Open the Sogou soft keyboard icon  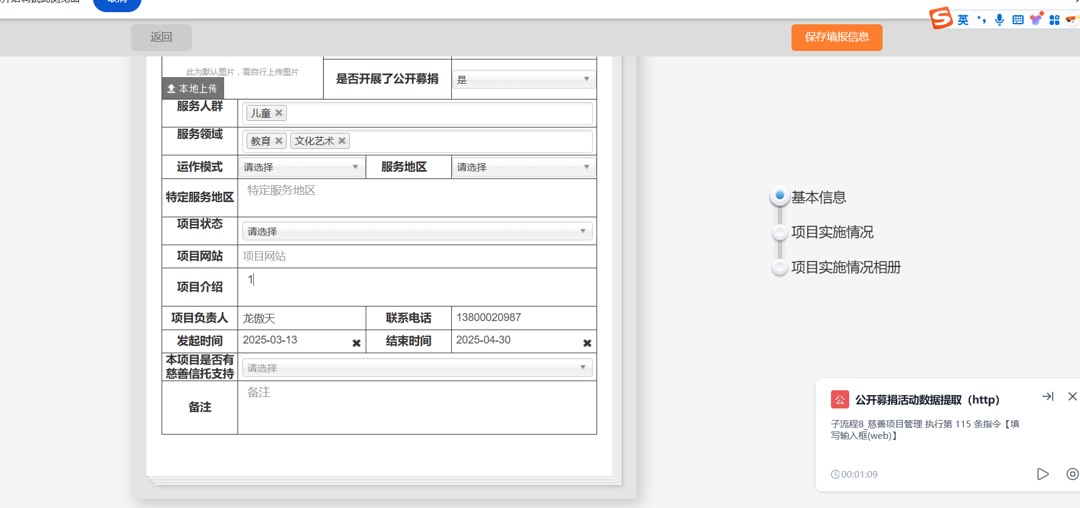pyautogui.click(x=1018, y=20)
